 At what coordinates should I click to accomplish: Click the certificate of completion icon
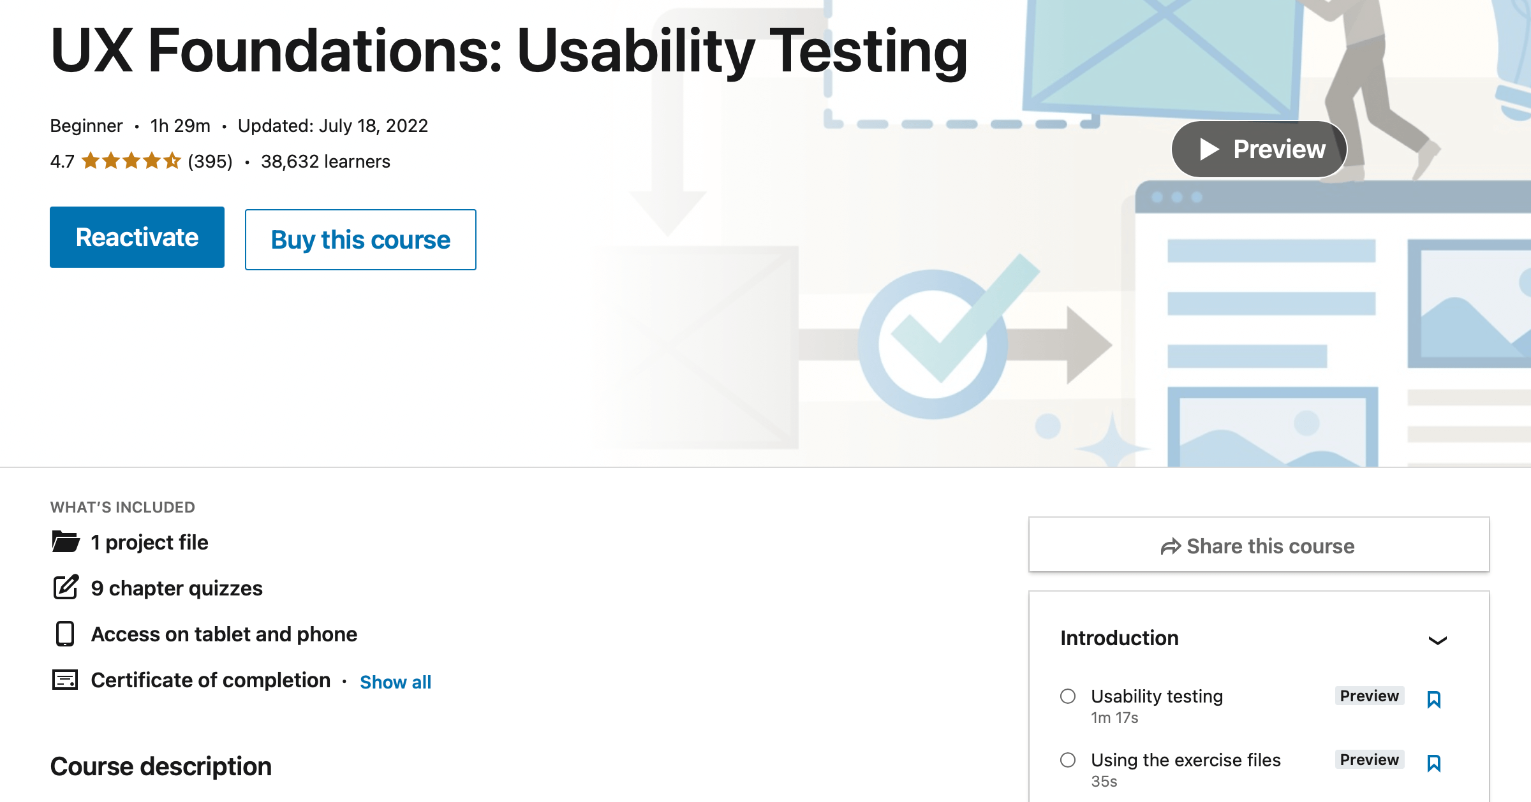(65, 680)
